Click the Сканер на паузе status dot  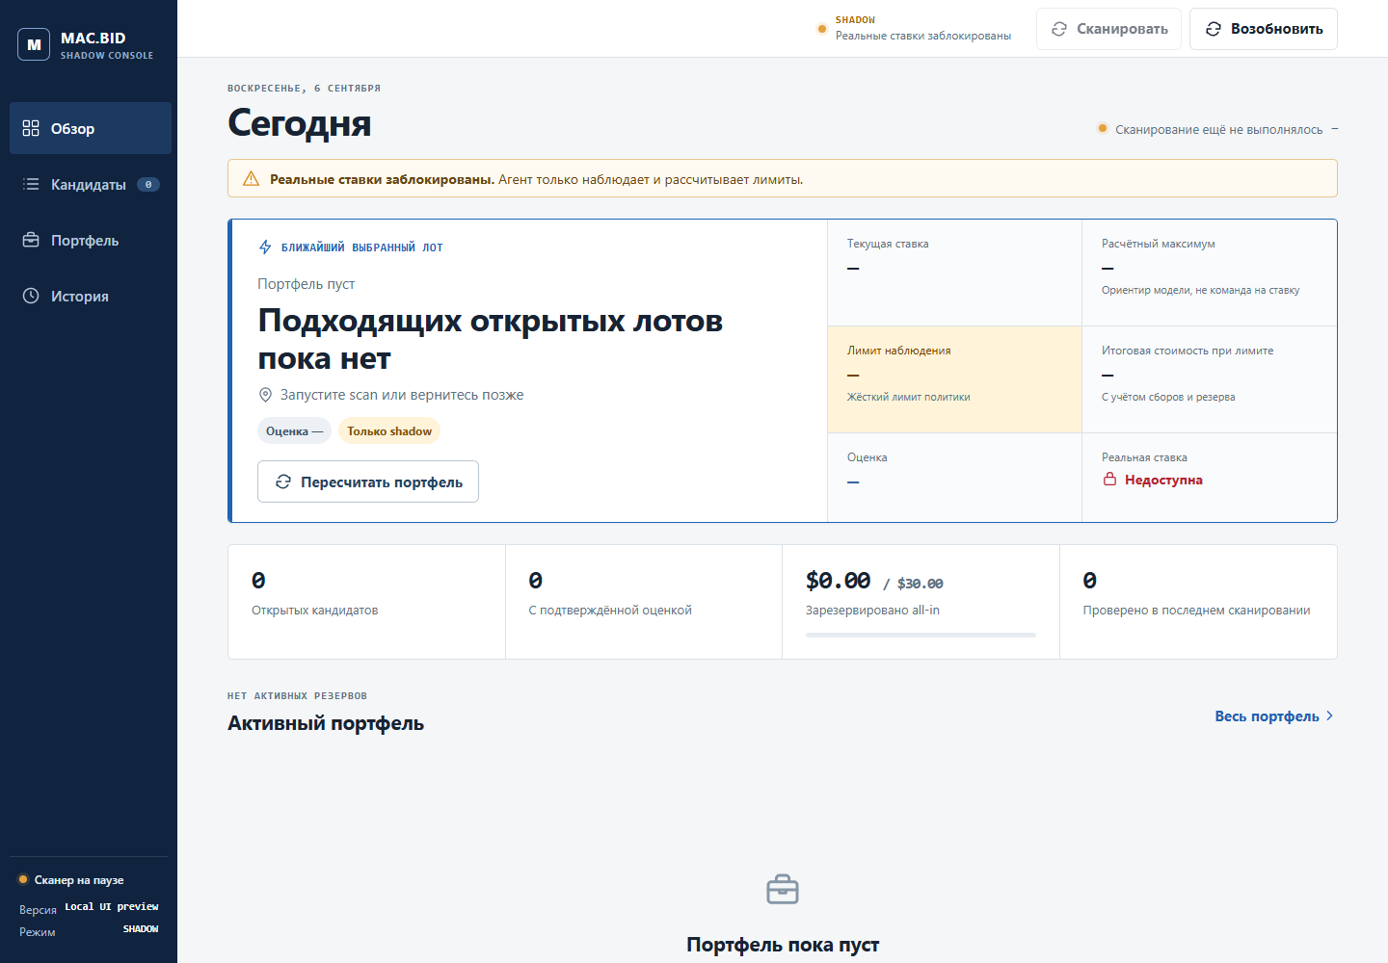23,879
